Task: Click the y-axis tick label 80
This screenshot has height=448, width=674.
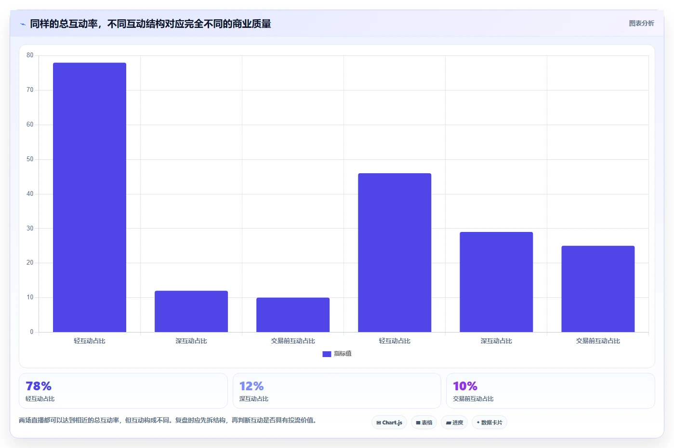Action: pos(30,55)
